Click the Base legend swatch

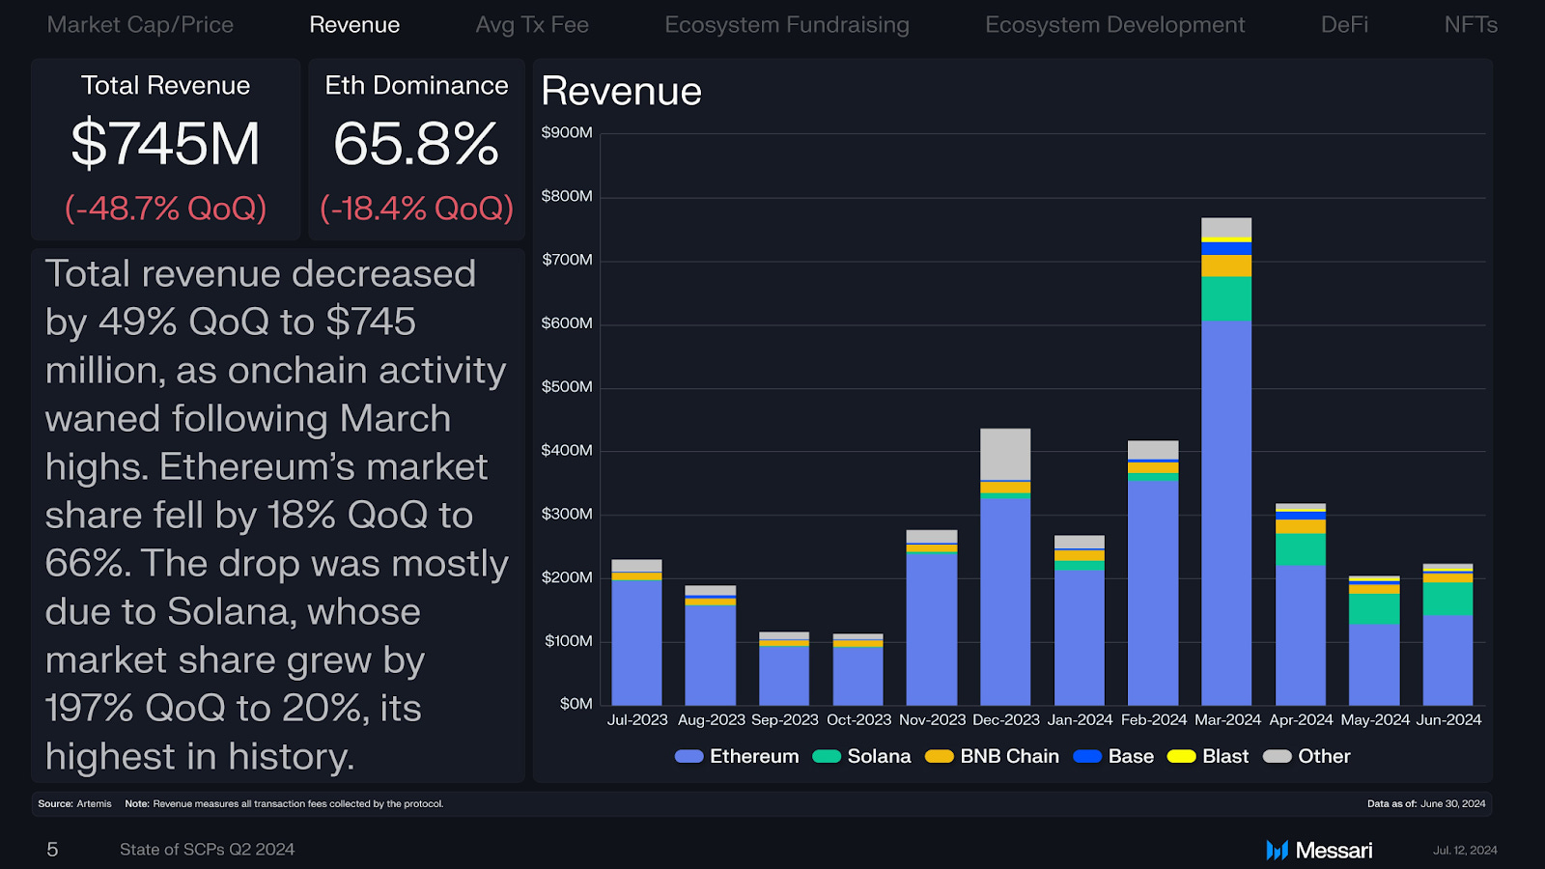point(1087,757)
